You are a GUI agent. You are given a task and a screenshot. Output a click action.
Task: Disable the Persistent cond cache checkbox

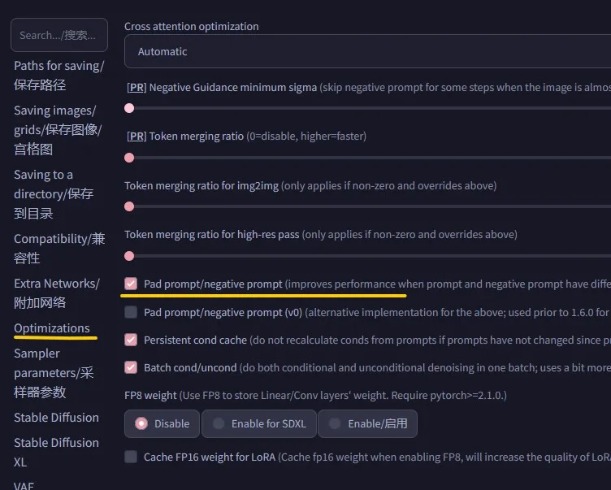(131, 340)
